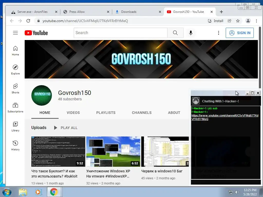Viewport: 263px width, 197px height.
Task: Go to Home in the sidebar
Action: click(15, 51)
